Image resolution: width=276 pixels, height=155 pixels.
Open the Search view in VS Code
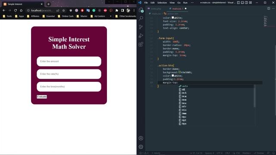tap(141, 18)
